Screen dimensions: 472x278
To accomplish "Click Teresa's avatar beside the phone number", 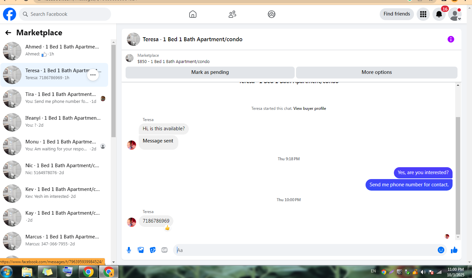I will (x=132, y=222).
